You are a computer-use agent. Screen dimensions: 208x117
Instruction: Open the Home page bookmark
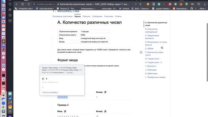point(109,8)
